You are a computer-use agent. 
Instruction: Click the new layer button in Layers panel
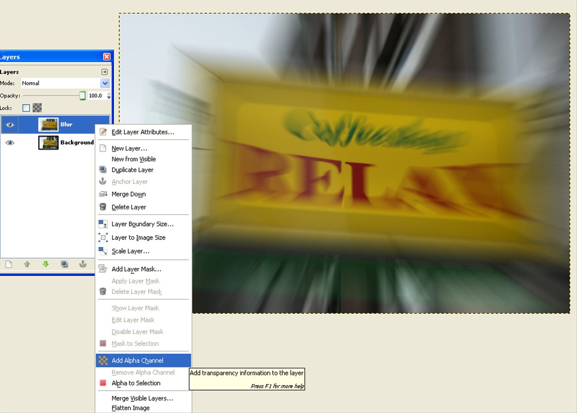pos(8,264)
